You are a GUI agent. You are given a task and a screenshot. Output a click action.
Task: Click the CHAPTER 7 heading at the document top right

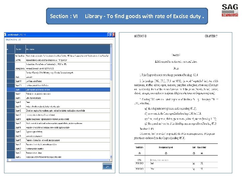211,36
